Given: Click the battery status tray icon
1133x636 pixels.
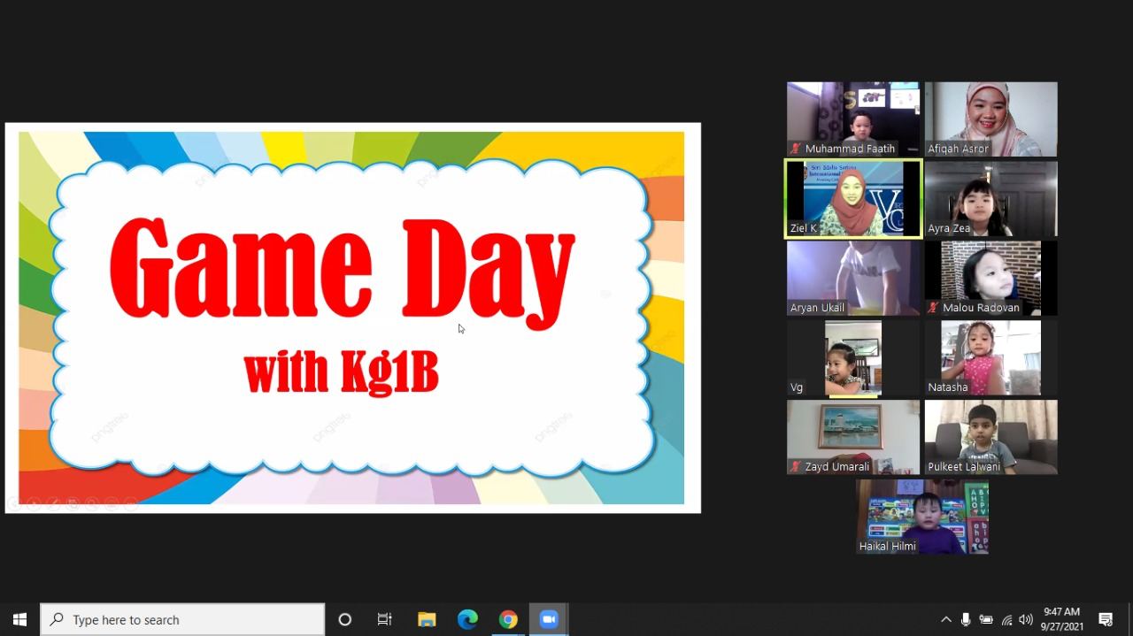Looking at the screenshot, I should pos(986,619).
